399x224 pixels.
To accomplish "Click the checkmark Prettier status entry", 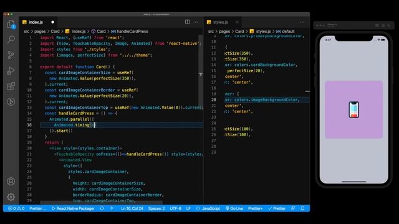I will coord(277,208).
